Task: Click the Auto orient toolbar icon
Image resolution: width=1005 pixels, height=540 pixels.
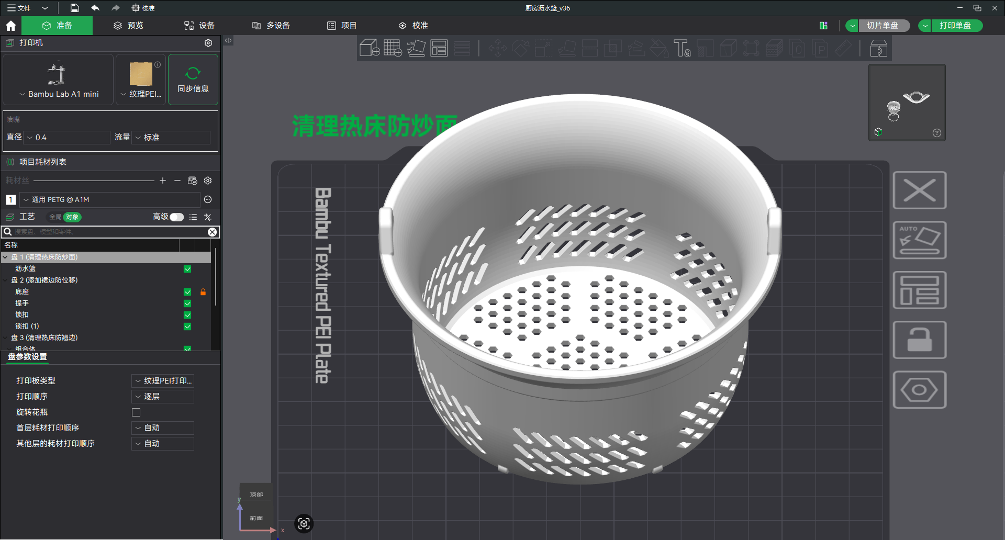Action: [x=416, y=48]
